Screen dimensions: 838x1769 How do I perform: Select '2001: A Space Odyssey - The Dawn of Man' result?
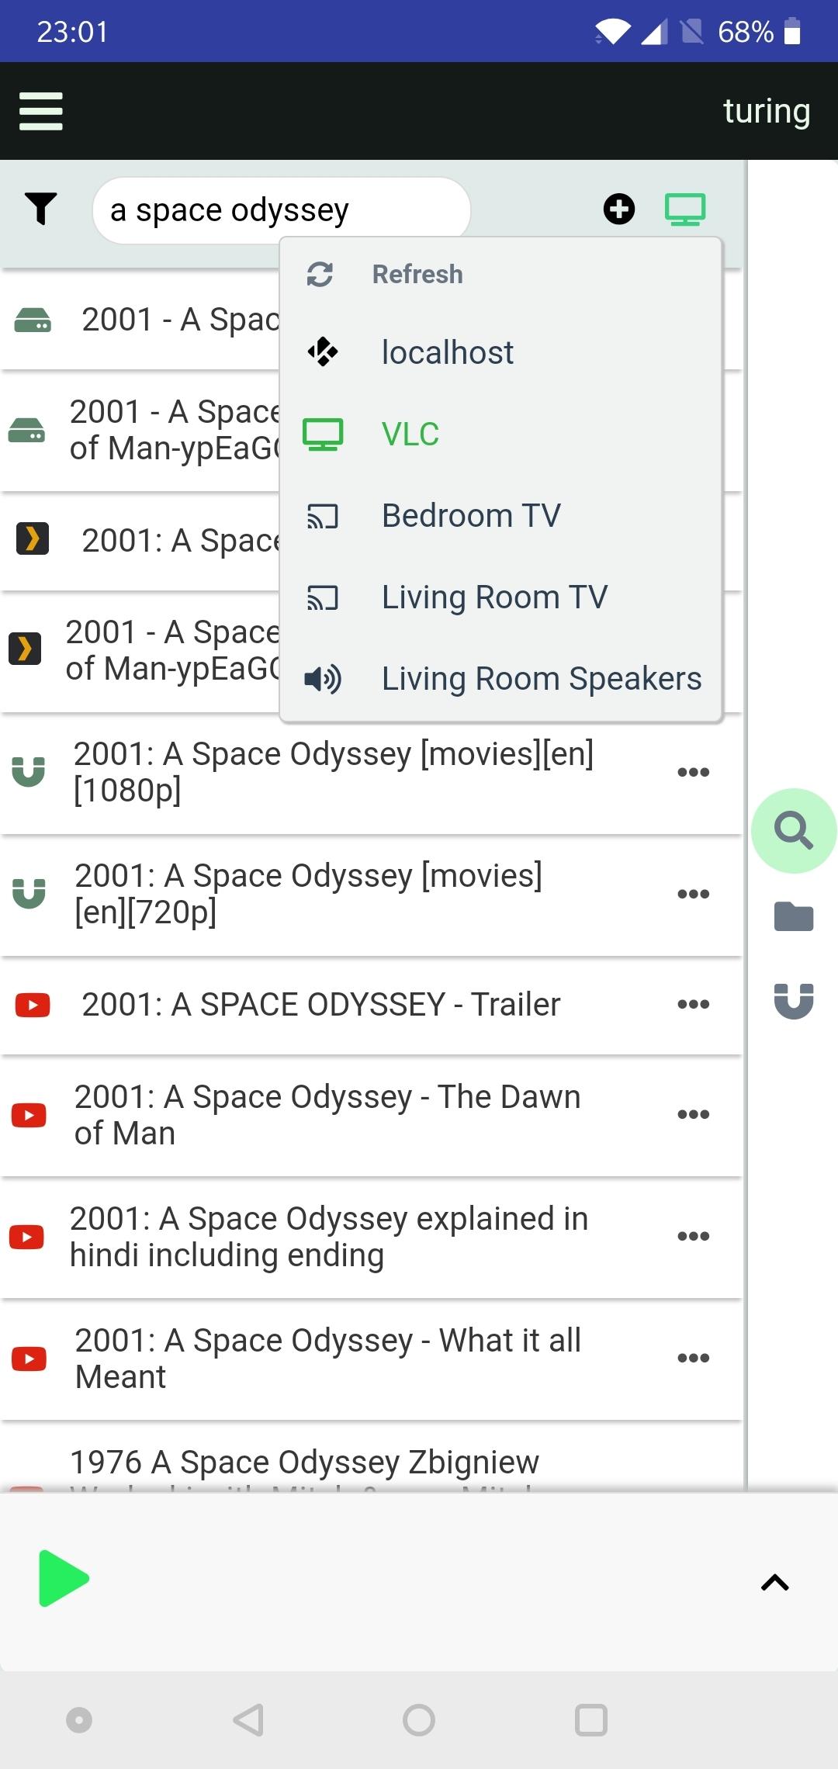click(327, 1115)
